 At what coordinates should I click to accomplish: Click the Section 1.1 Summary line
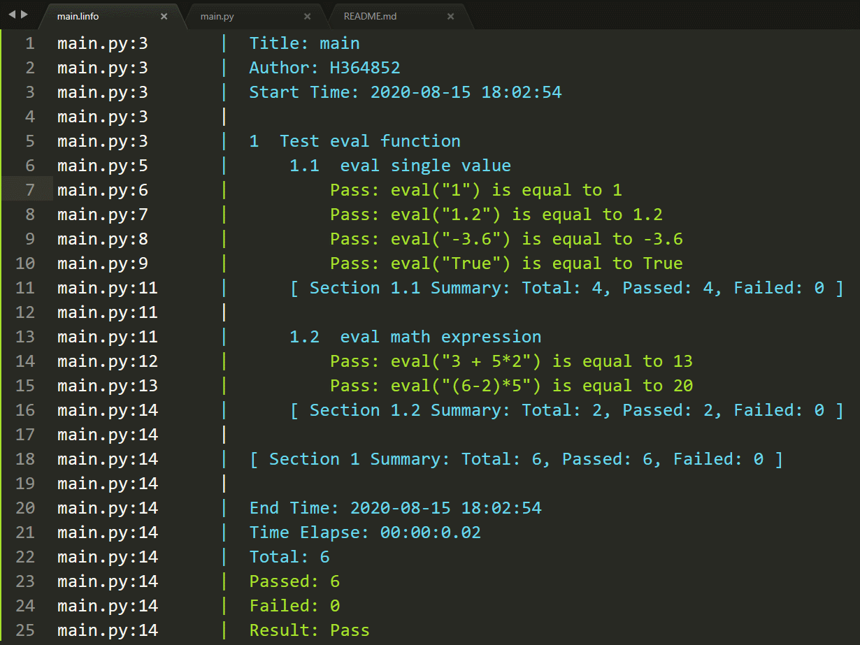(566, 288)
